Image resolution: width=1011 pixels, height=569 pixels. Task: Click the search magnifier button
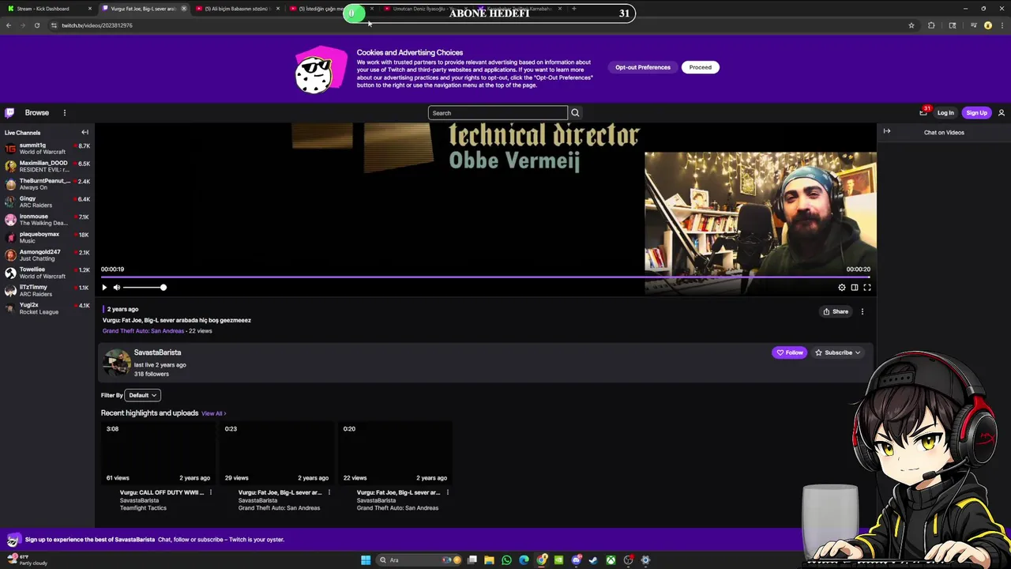575,113
